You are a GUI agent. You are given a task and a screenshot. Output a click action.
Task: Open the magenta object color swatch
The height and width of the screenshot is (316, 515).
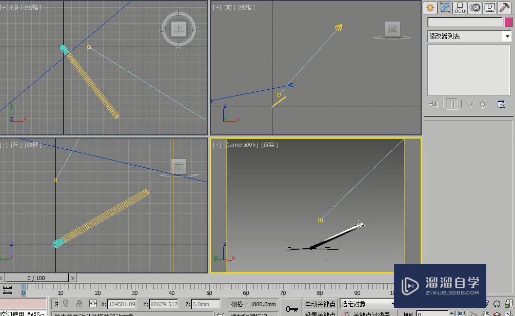[508, 22]
